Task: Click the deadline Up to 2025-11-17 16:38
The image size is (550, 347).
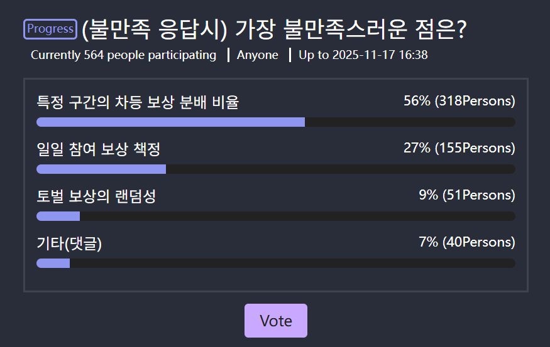Action: tap(363, 55)
